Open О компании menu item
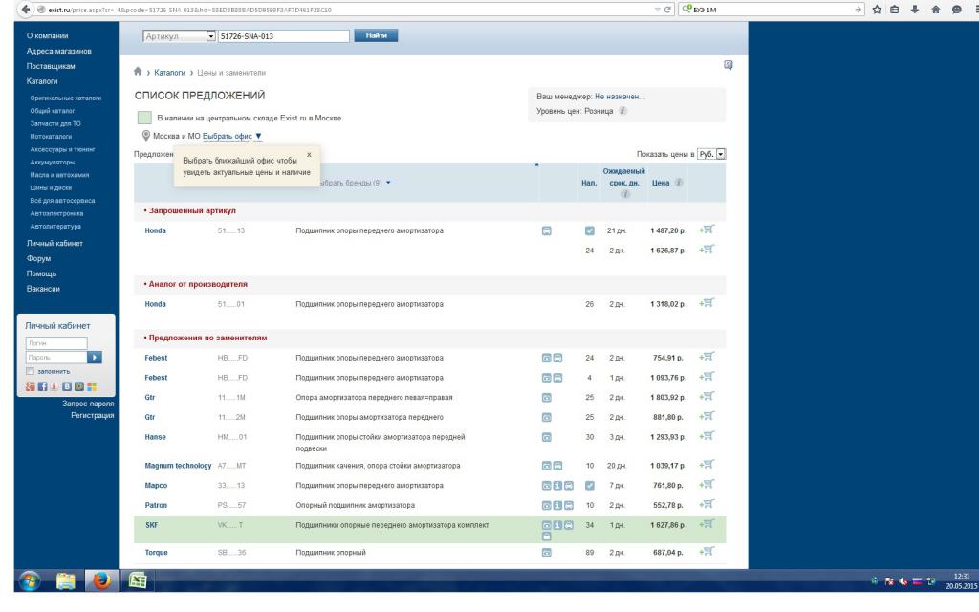979x612 pixels. (48, 35)
